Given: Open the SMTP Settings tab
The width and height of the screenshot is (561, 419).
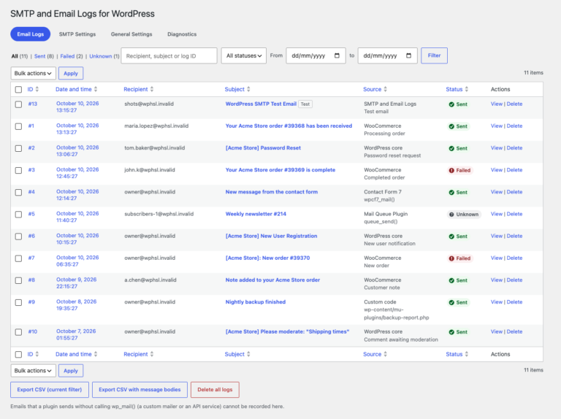Looking at the screenshot, I should [x=77, y=34].
